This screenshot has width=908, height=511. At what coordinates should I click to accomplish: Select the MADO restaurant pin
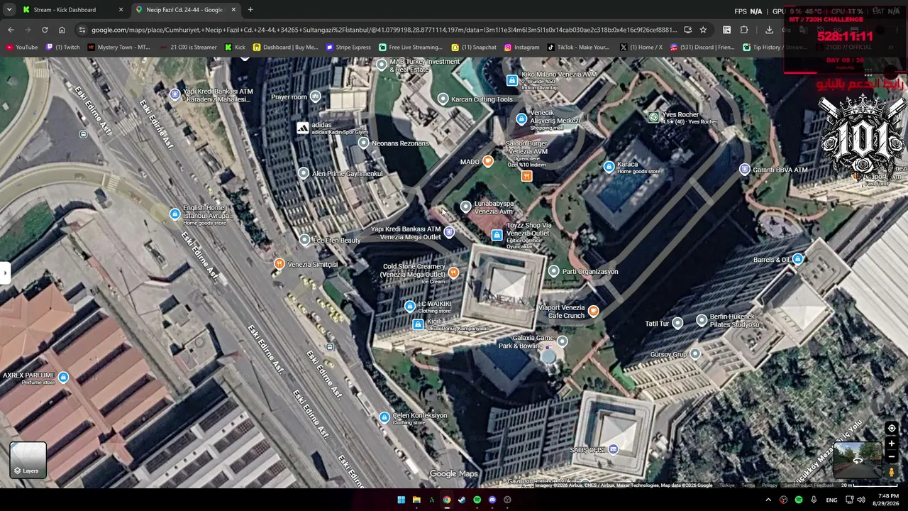click(x=488, y=162)
